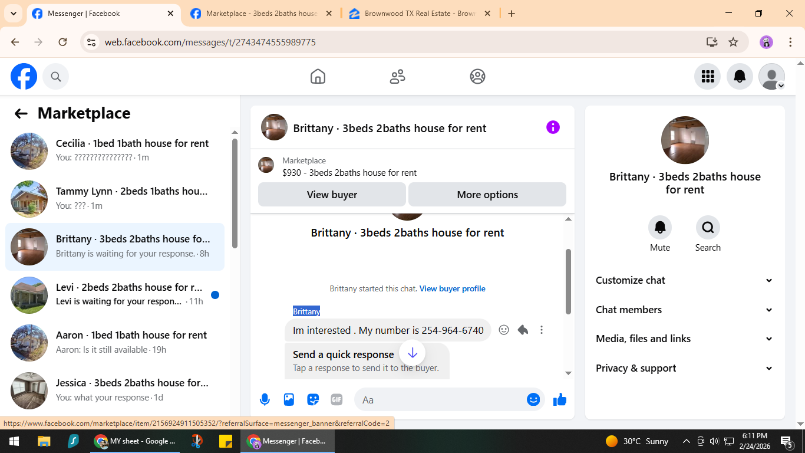Screen dimensions: 805x453
Task: Open the account profile avatar menu
Action: point(771,77)
